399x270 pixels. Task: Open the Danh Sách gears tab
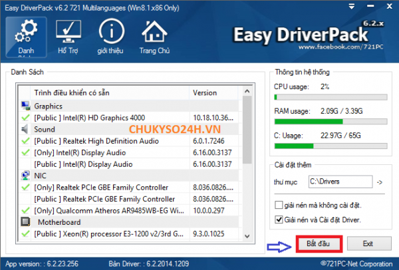(x=26, y=37)
